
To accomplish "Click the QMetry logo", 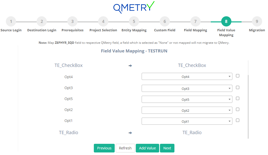I will pyautogui.click(x=134, y=7).
